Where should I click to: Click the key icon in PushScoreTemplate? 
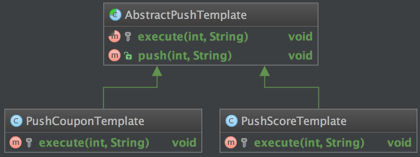[244, 143]
